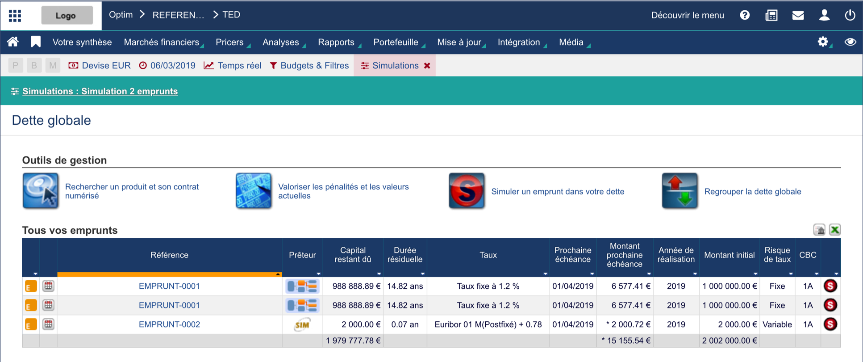Click the red S icon in first loan row
Screen dimensions: 863x362
tap(830, 286)
